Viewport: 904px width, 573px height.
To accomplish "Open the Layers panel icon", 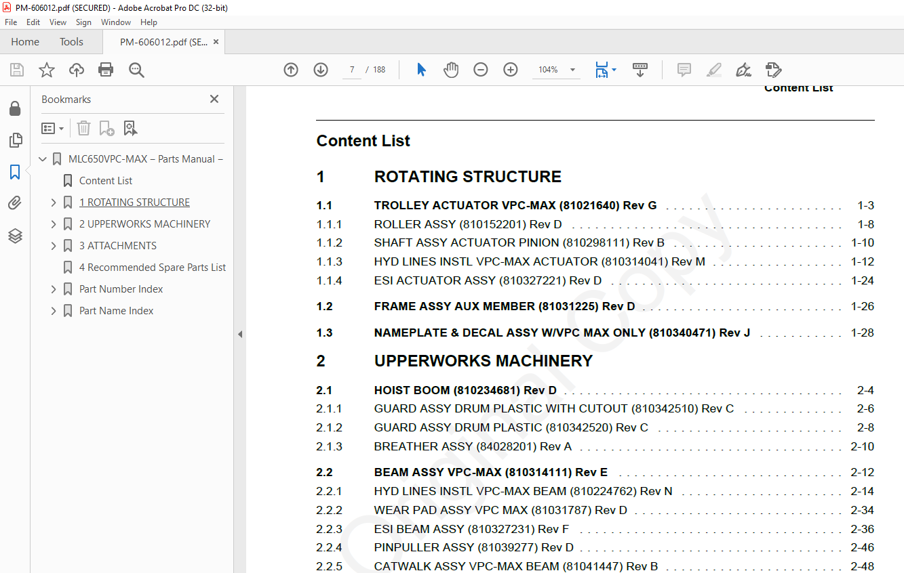I will [x=15, y=236].
